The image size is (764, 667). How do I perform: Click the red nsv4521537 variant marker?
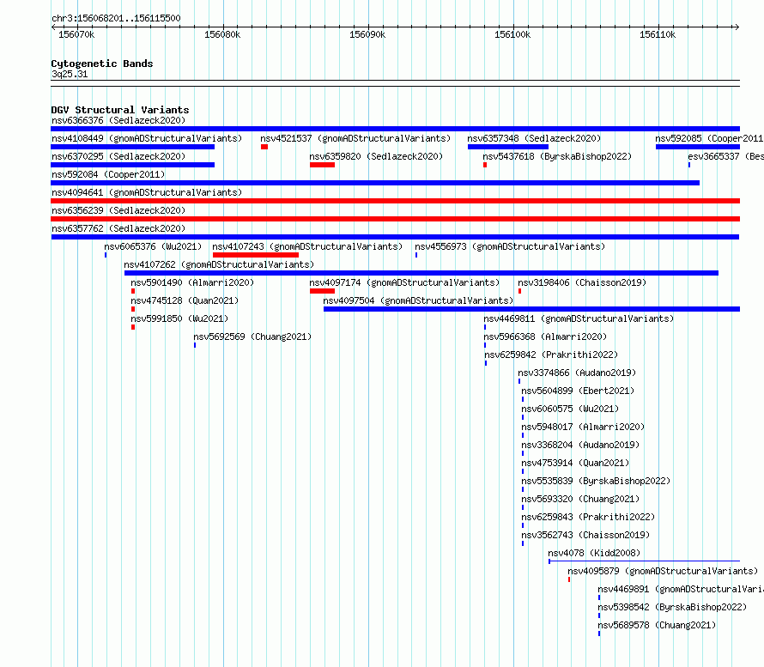click(264, 147)
